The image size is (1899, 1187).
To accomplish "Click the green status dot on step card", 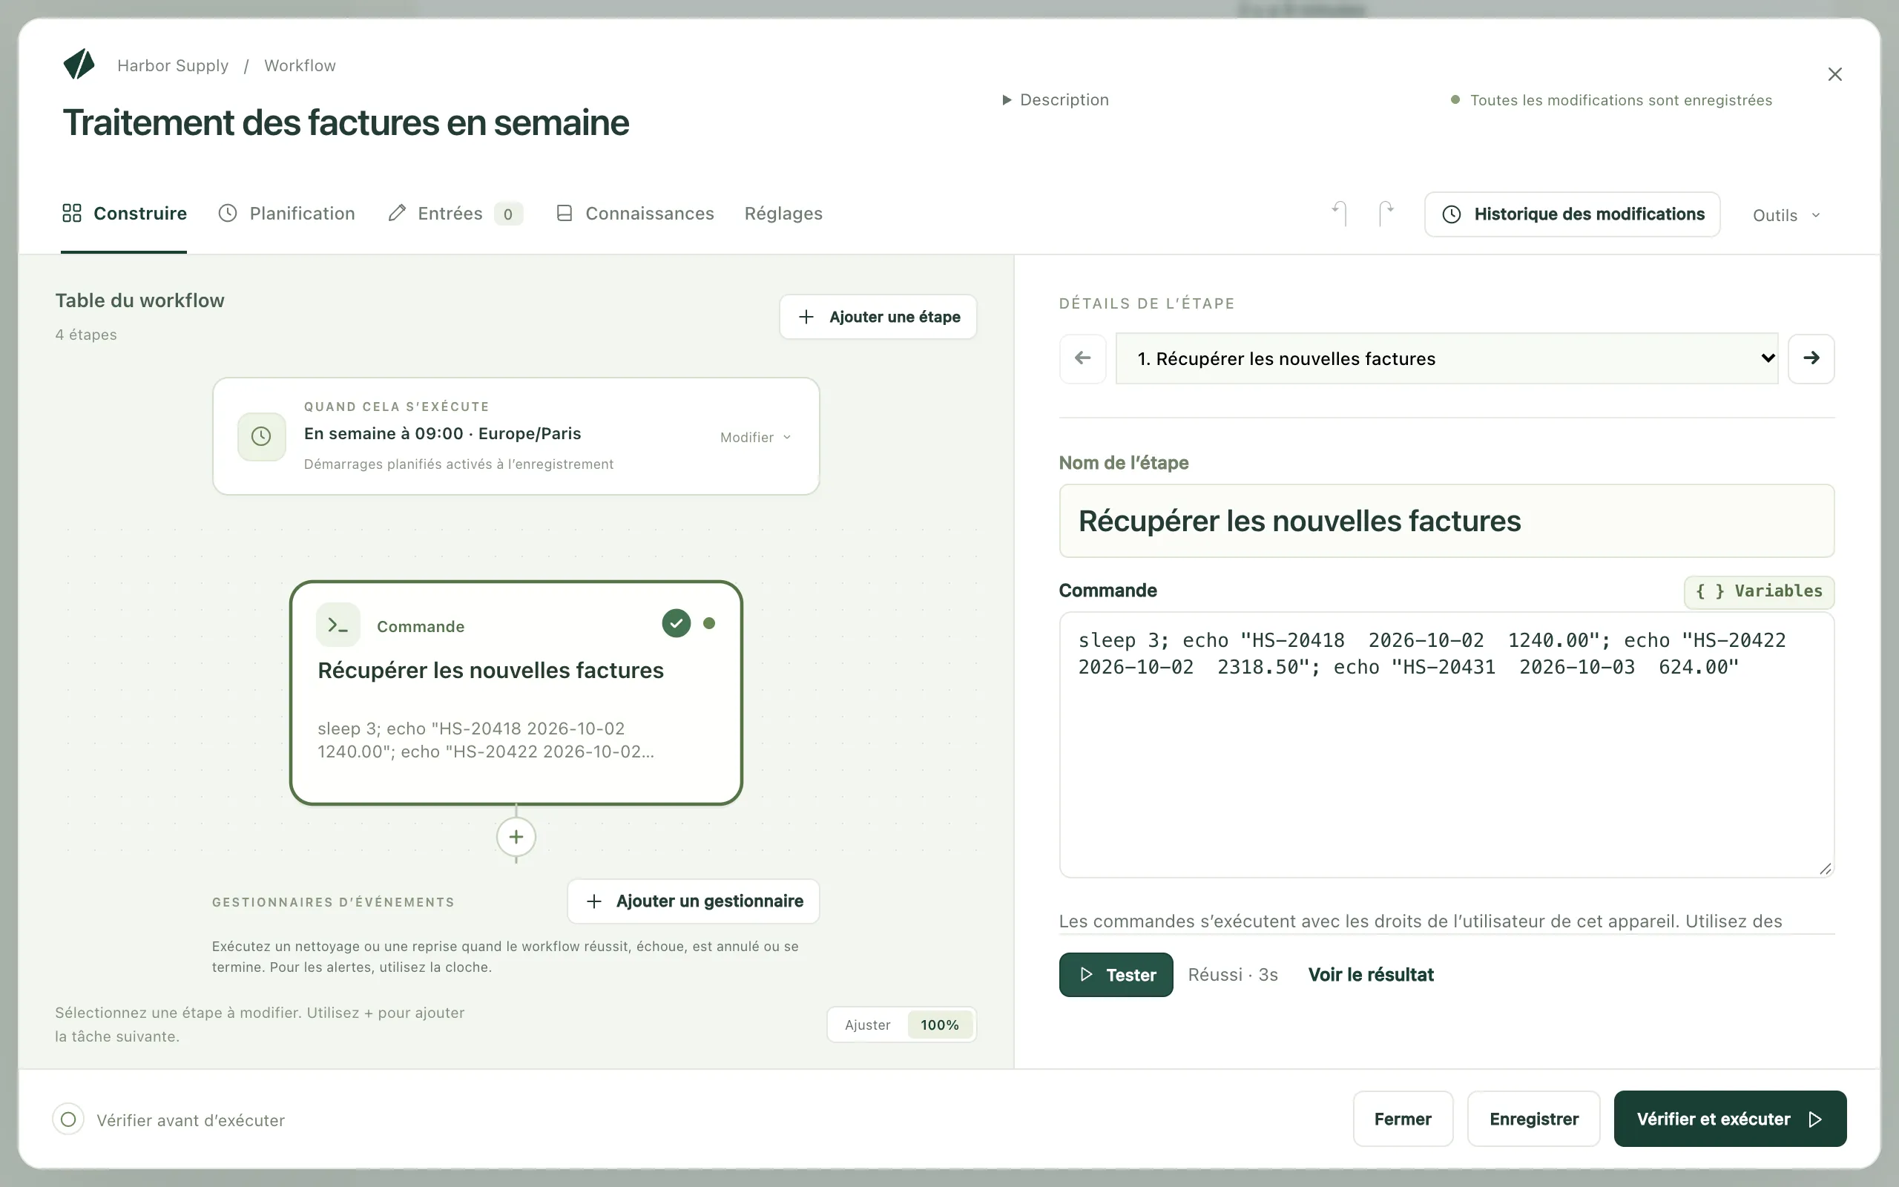I will 709,623.
